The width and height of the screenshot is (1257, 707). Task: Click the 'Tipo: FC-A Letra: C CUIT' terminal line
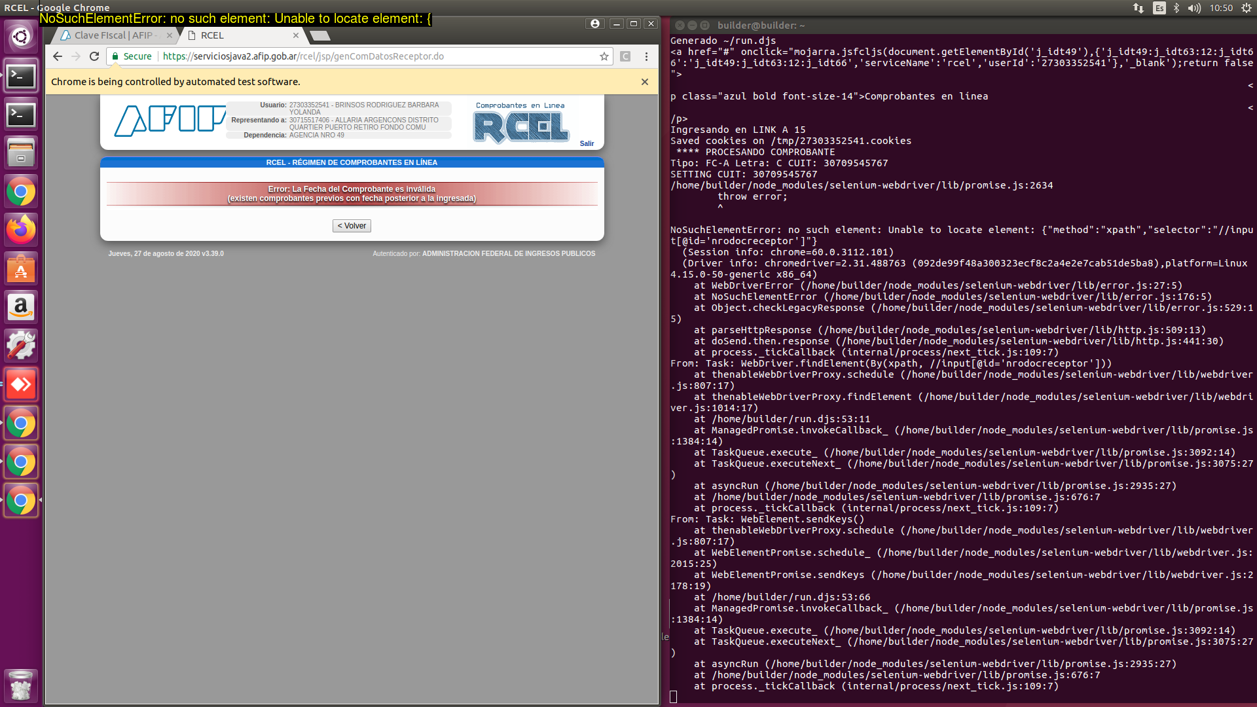coord(779,163)
